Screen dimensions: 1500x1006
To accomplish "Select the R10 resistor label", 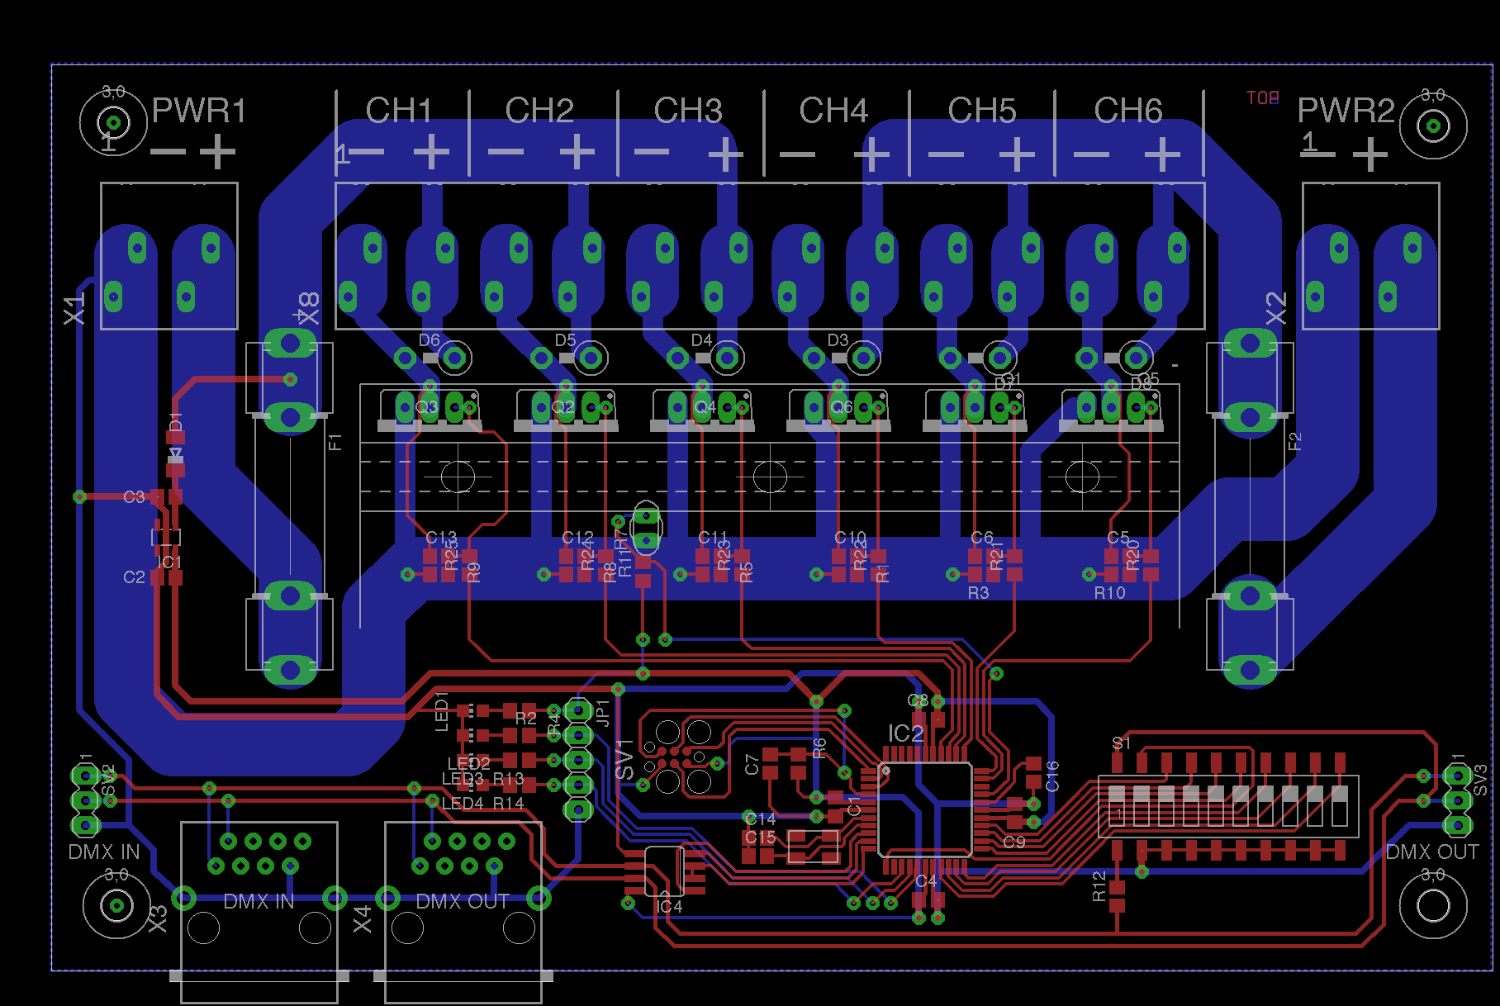I will tap(1109, 593).
